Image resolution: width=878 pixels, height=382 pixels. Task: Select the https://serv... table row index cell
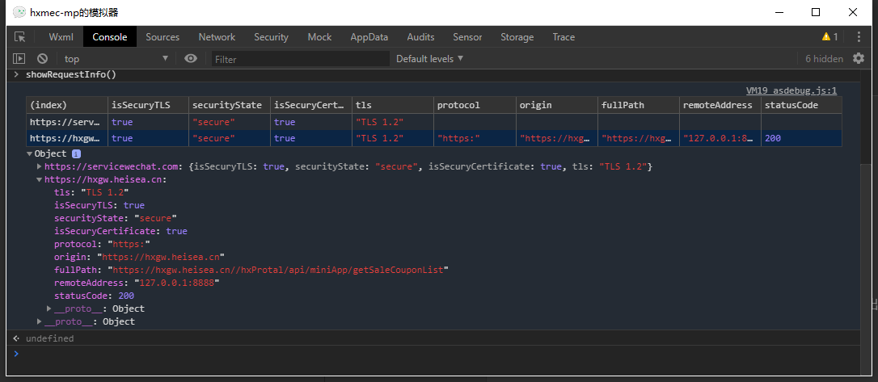(66, 122)
